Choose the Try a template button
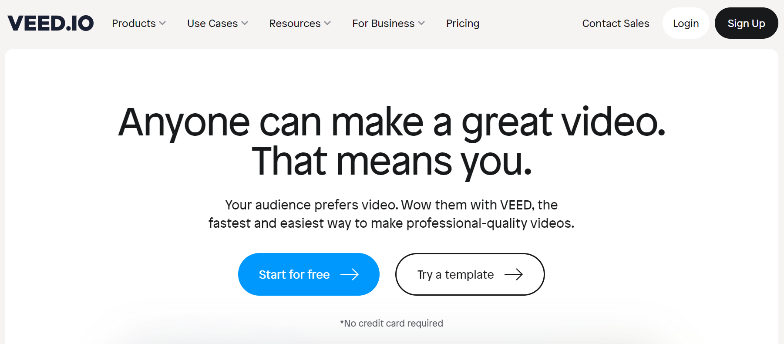Screen dimensions: 784x344 (x=470, y=274)
